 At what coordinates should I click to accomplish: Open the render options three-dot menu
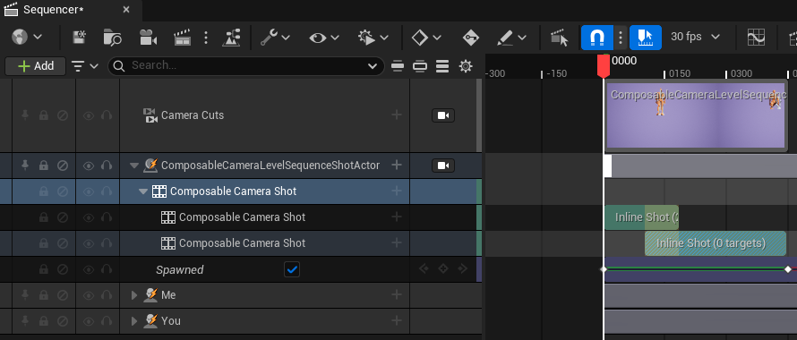(206, 37)
